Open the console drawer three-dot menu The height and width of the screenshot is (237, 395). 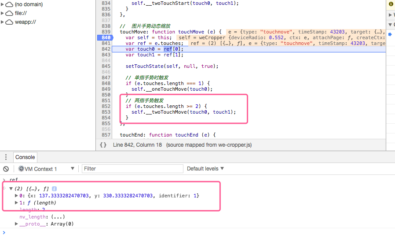(6, 157)
